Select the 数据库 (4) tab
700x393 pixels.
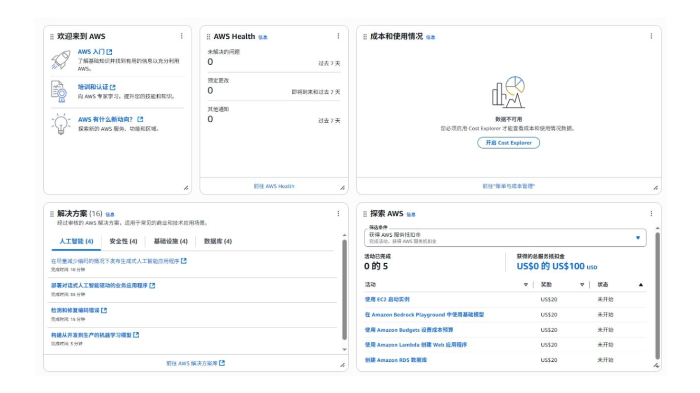point(218,241)
